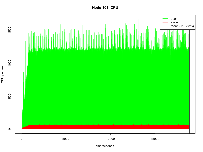This screenshot has width=203, height=152.
Task: Click the vertical marker line near time zero
Action: [x=30, y=76]
